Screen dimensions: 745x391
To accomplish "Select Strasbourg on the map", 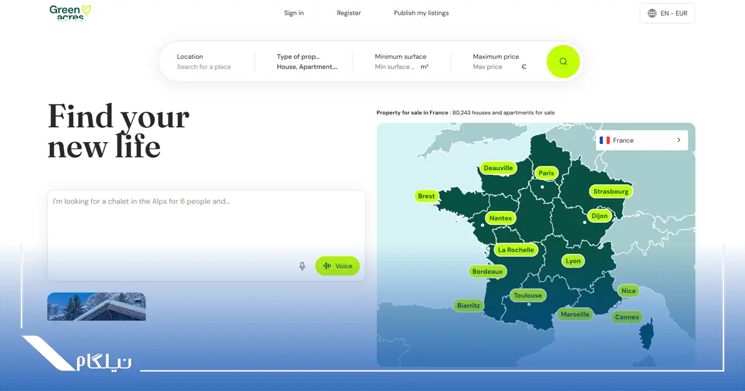I will (x=611, y=192).
